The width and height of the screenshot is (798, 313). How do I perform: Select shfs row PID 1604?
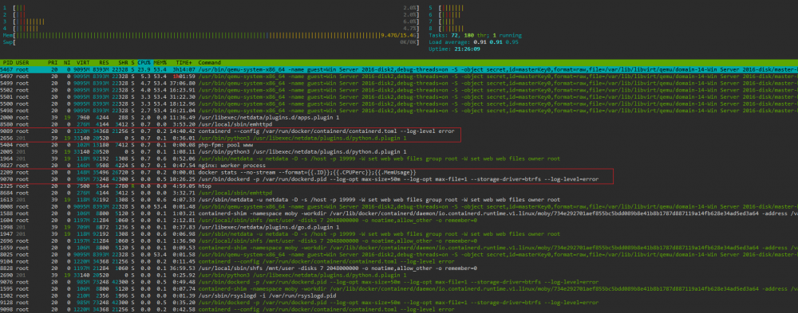(399, 220)
